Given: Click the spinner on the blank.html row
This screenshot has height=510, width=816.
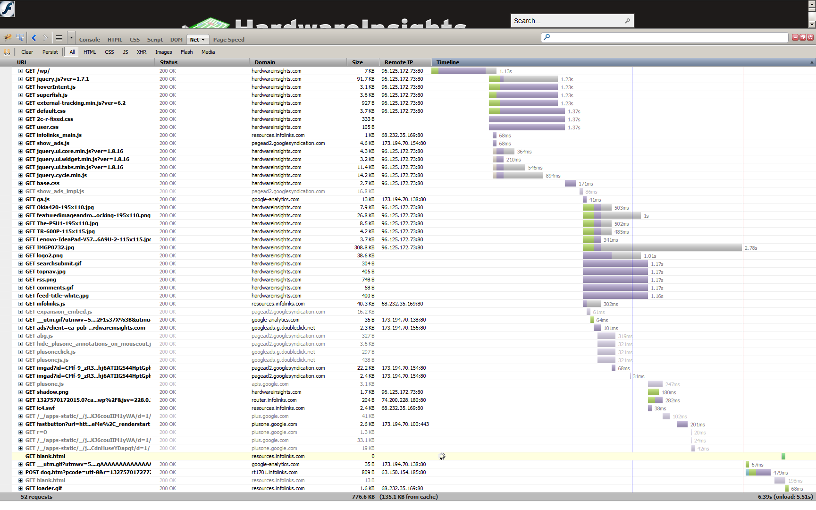Looking at the screenshot, I should [x=442, y=456].
